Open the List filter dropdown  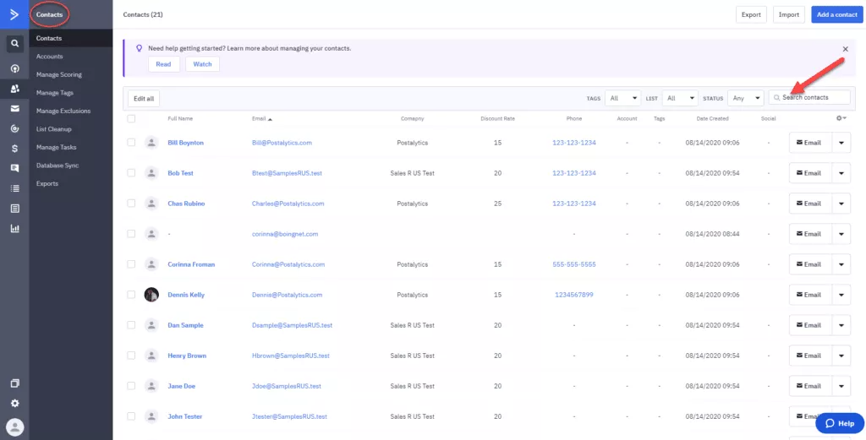coord(680,98)
